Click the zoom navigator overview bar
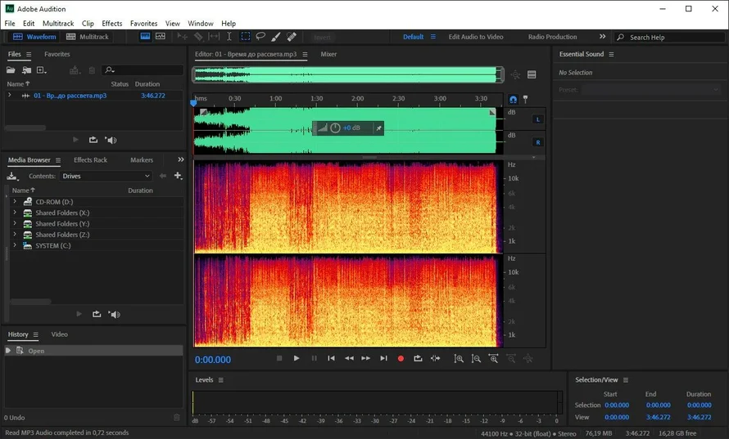729x439 pixels. coord(348,74)
